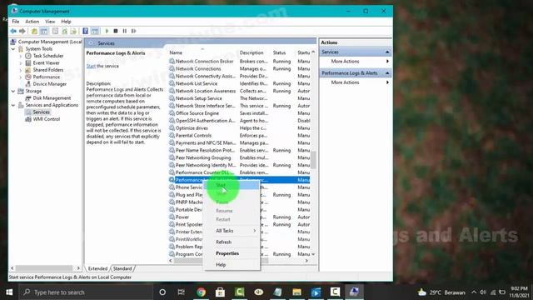Click the blue Help toolbar icon
Viewport: 533px width, 300px height.
click(85, 31)
